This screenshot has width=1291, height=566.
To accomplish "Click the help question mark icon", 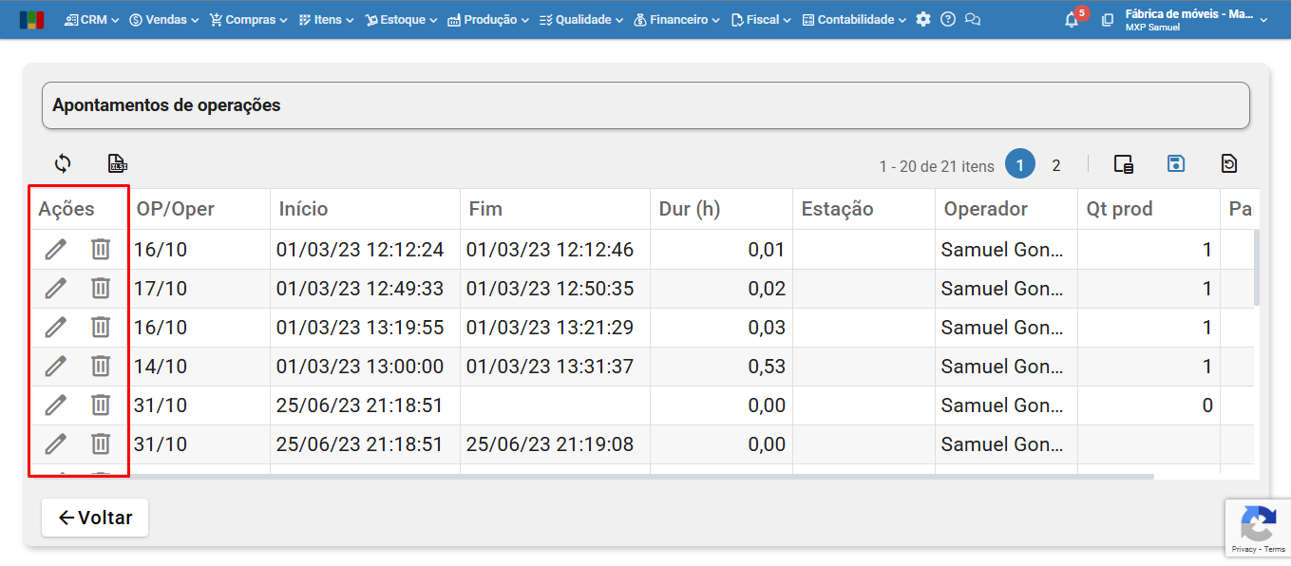I will [948, 19].
